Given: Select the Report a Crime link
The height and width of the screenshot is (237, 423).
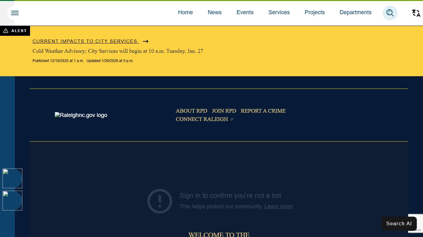Looking at the screenshot, I should pos(263,111).
